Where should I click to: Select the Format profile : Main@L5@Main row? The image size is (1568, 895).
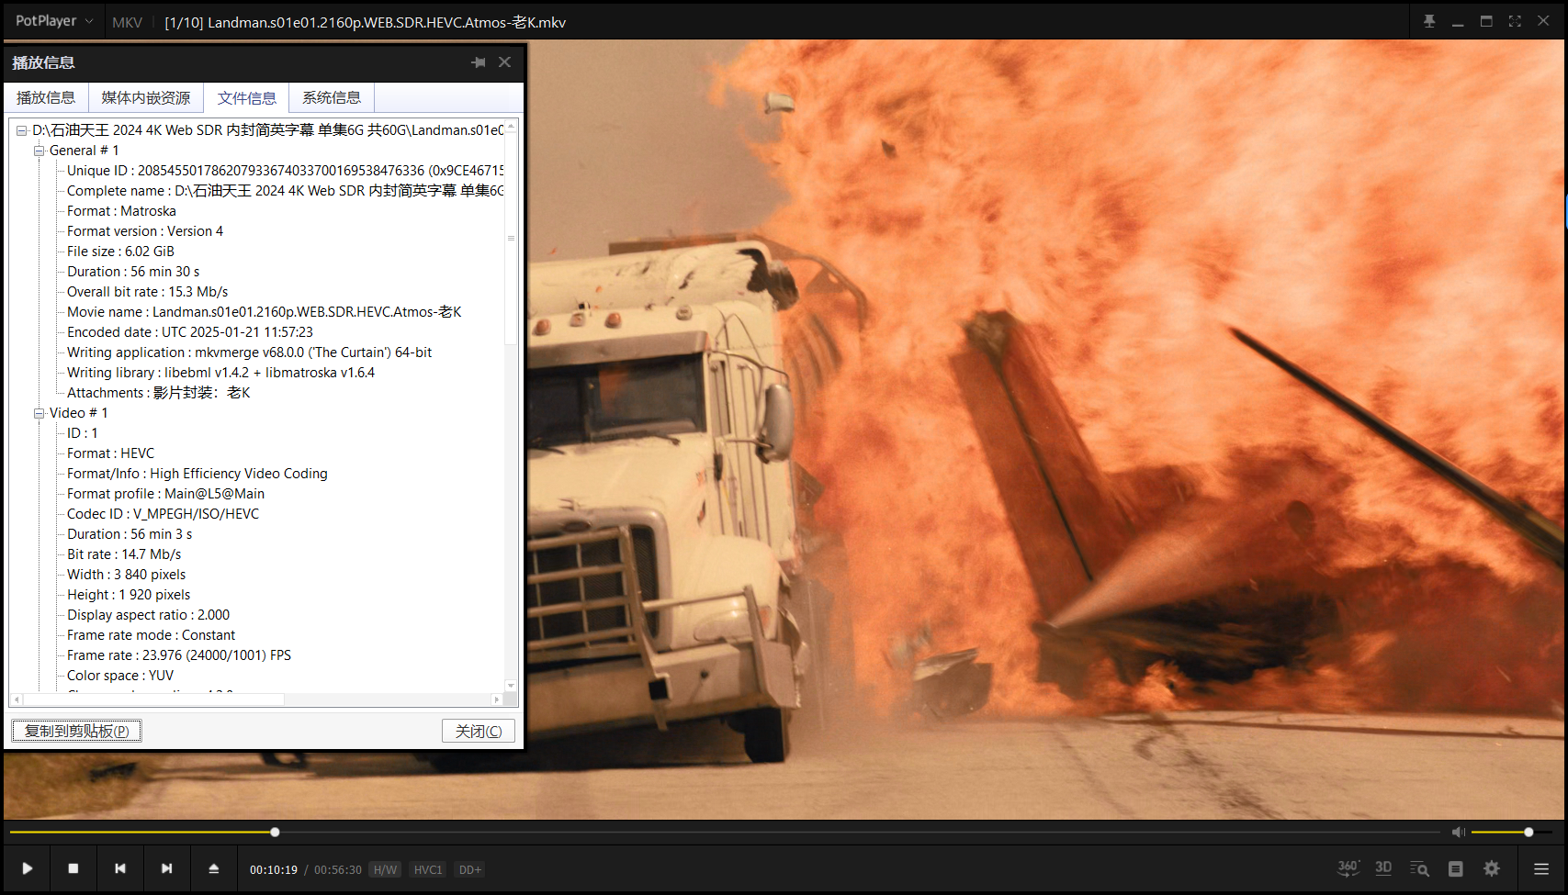click(165, 494)
